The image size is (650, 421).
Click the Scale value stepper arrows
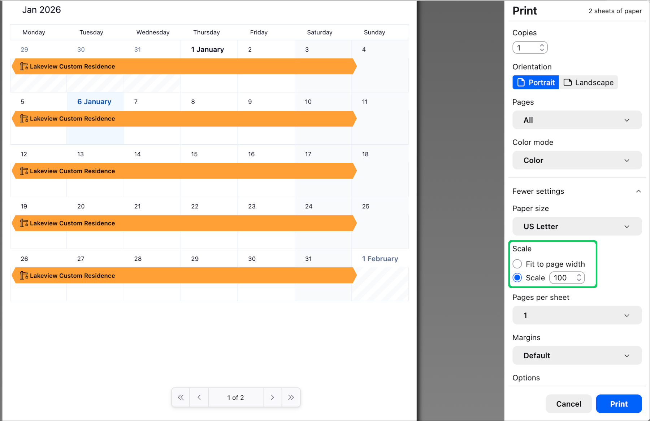tap(579, 278)
